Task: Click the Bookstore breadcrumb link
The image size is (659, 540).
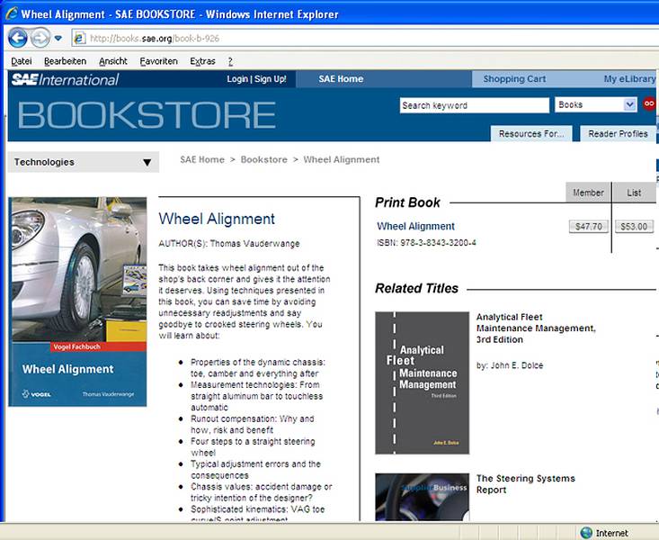Action: 264,159
